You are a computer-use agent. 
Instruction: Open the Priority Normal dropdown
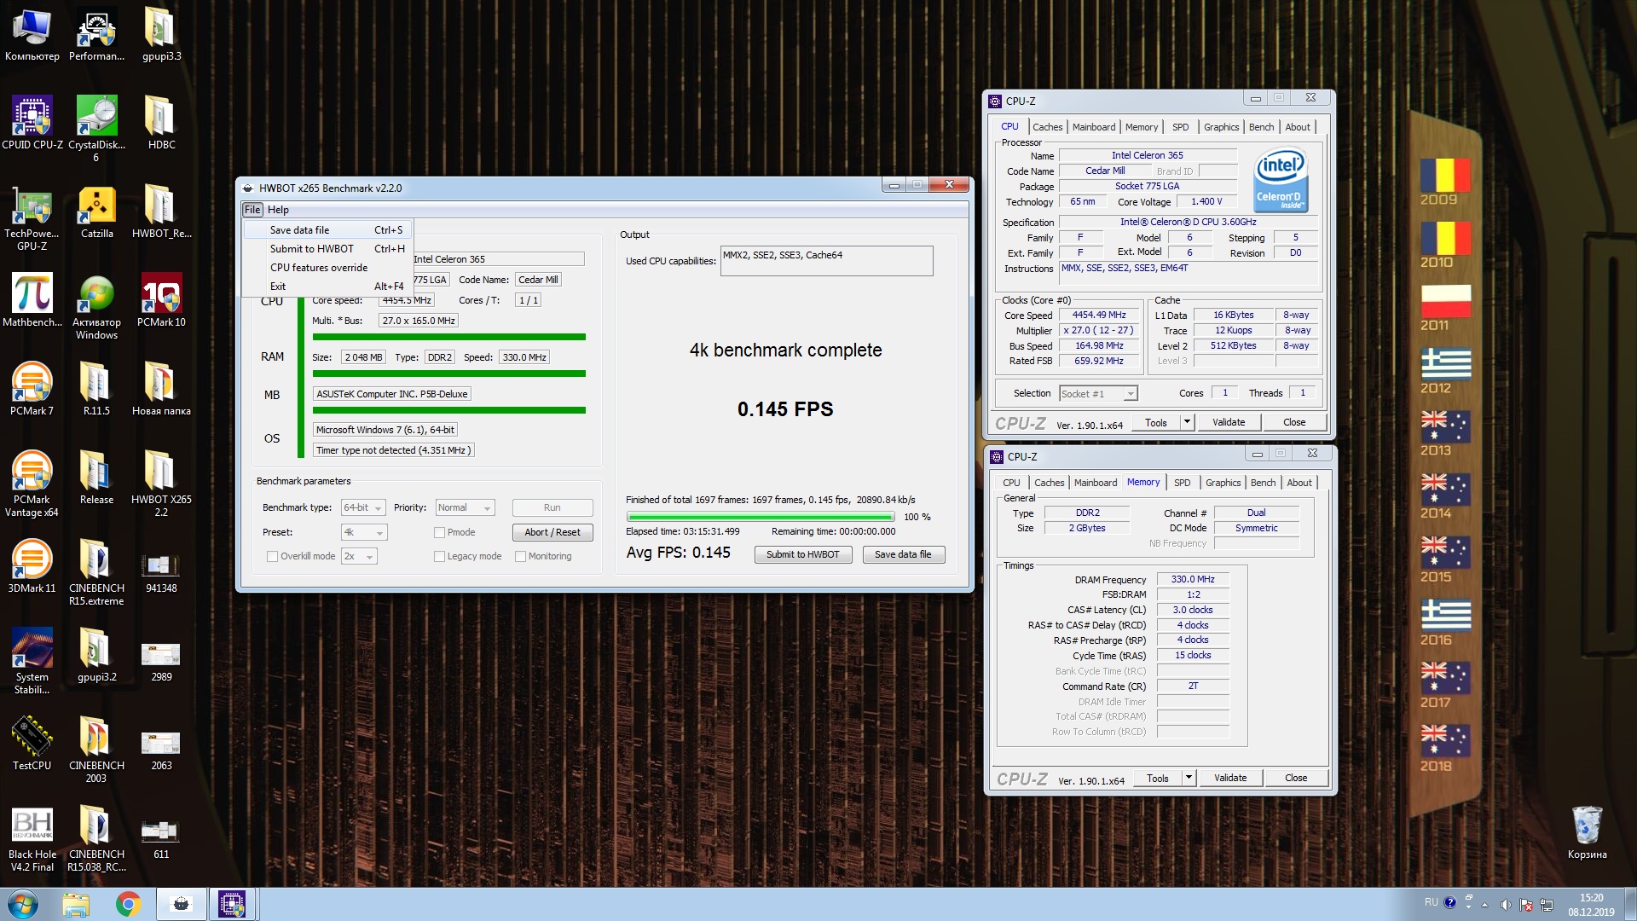465,507
